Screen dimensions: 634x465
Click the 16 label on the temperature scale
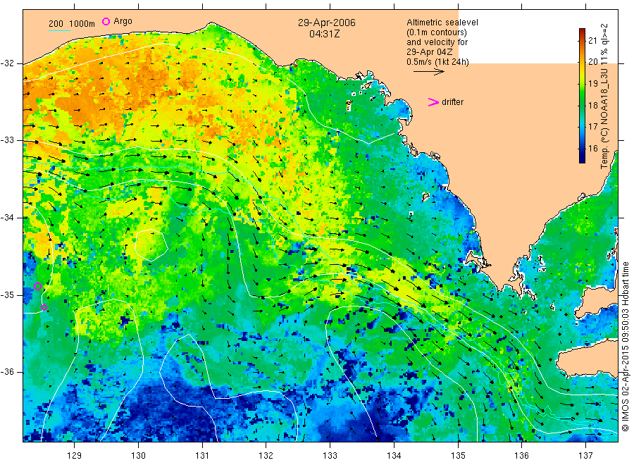click(x=592, y=149)
